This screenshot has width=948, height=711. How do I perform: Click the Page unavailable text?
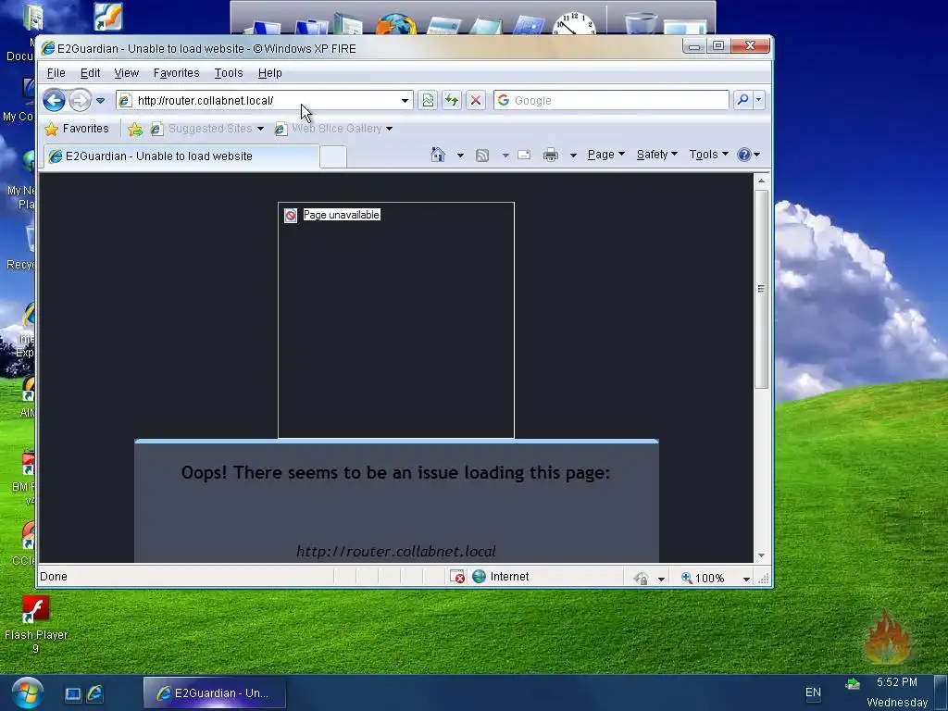[x=342, y=215]
